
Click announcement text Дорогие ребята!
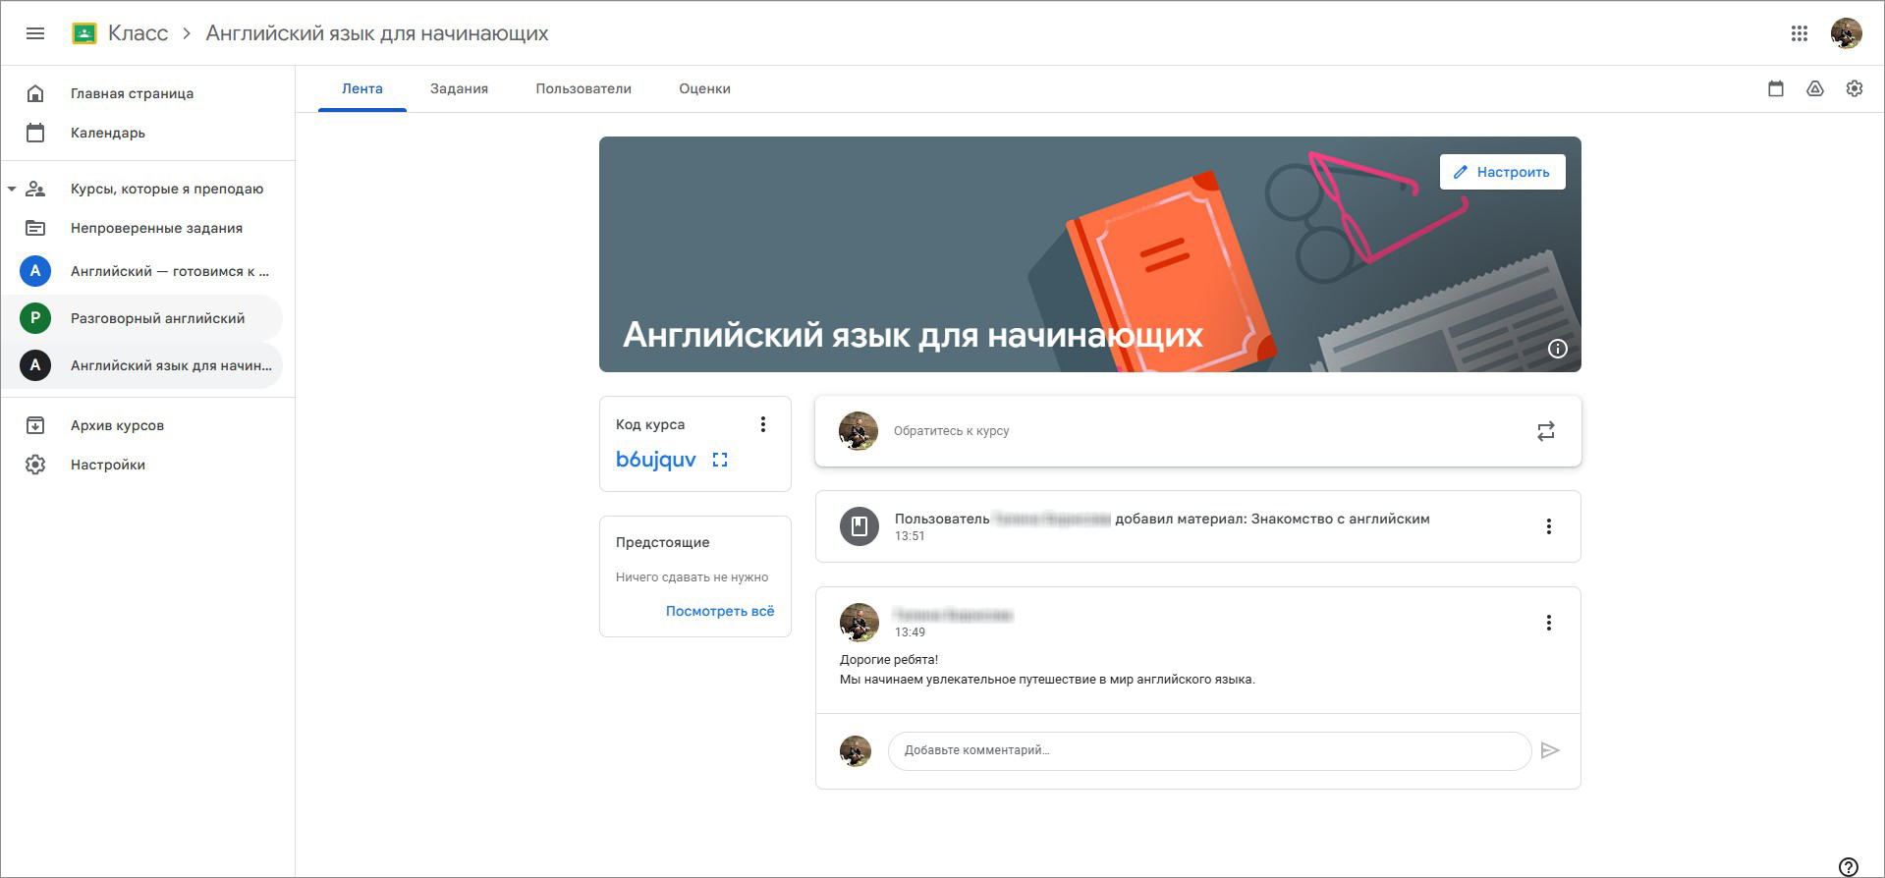(889, 660)
